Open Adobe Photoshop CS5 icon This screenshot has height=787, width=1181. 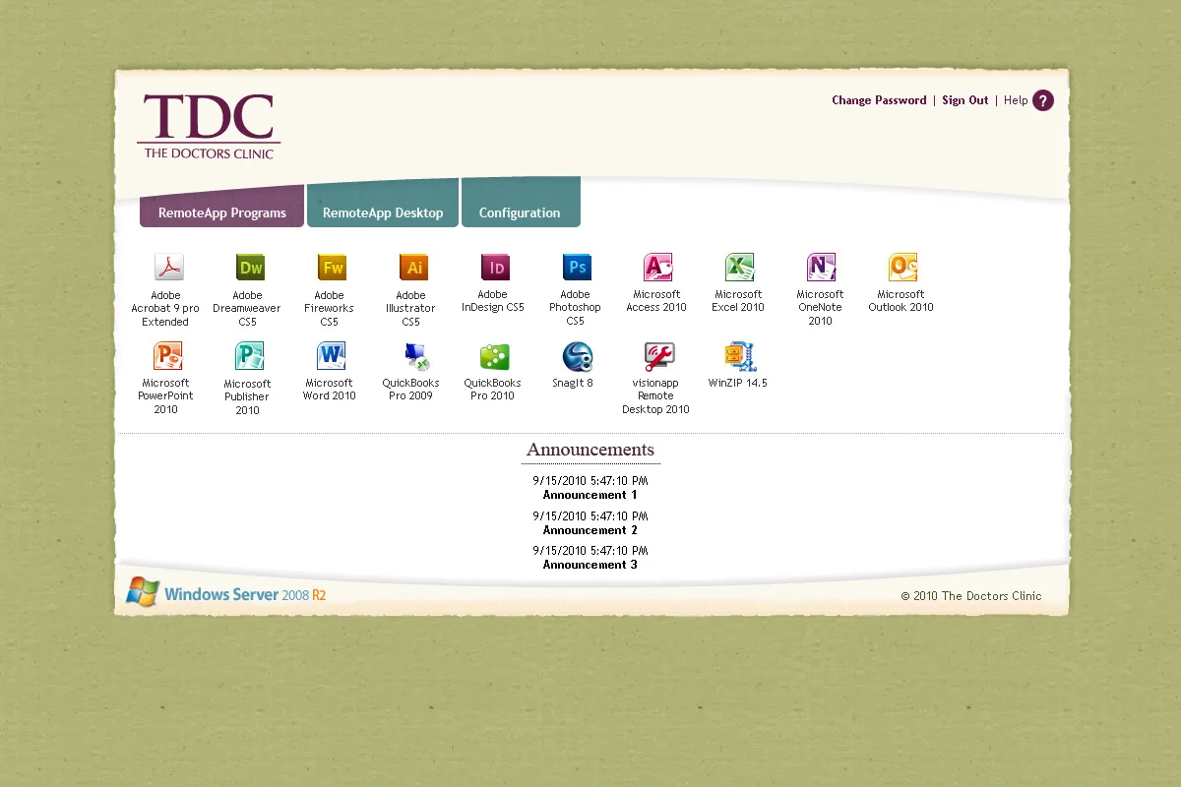577,268
